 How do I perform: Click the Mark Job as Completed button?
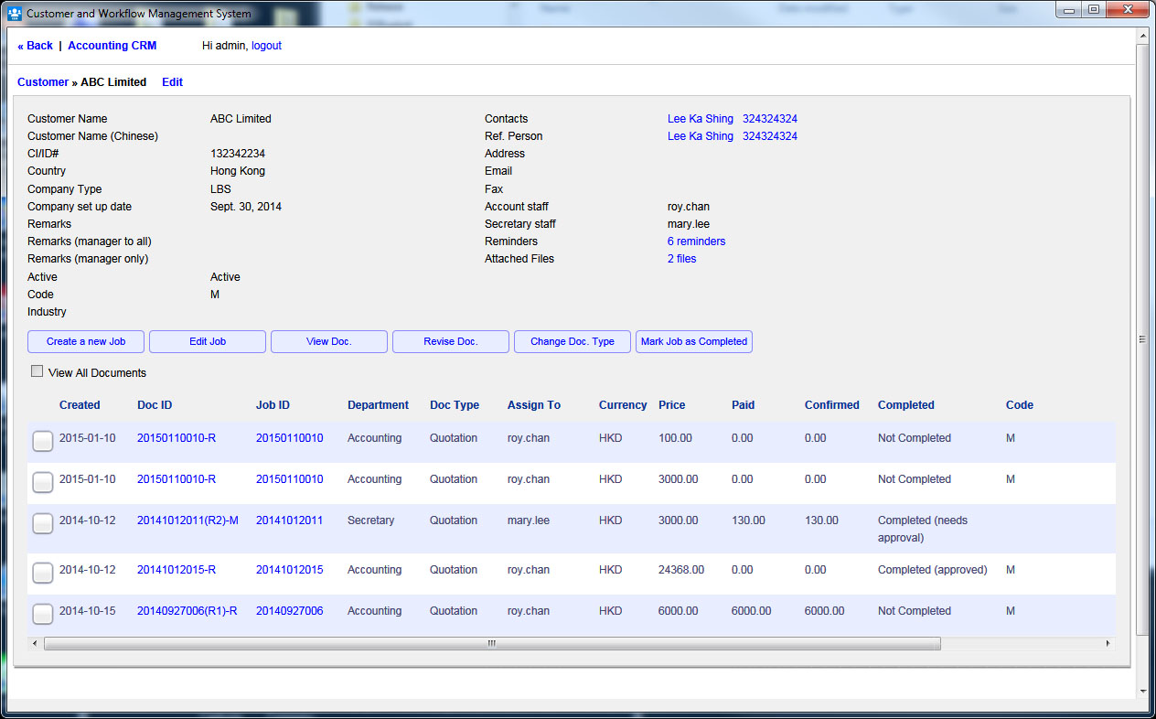694,341
